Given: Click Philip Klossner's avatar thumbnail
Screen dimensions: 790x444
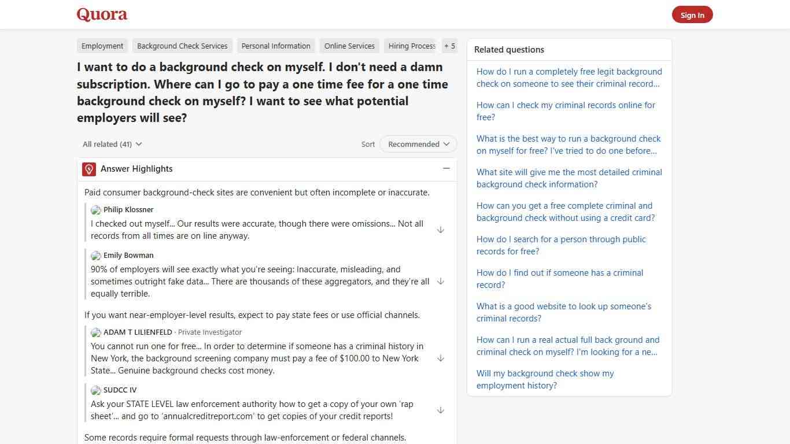Looking at the screenshot, I should (x=95, y=210).
